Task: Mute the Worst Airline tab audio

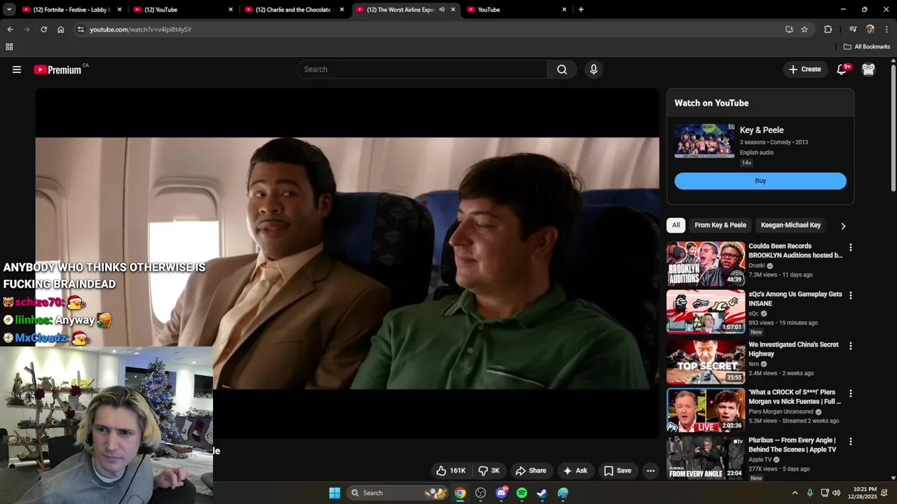Action: 441,10
